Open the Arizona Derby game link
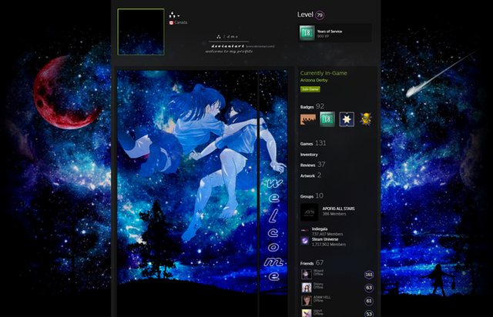 tap(314, 80)
